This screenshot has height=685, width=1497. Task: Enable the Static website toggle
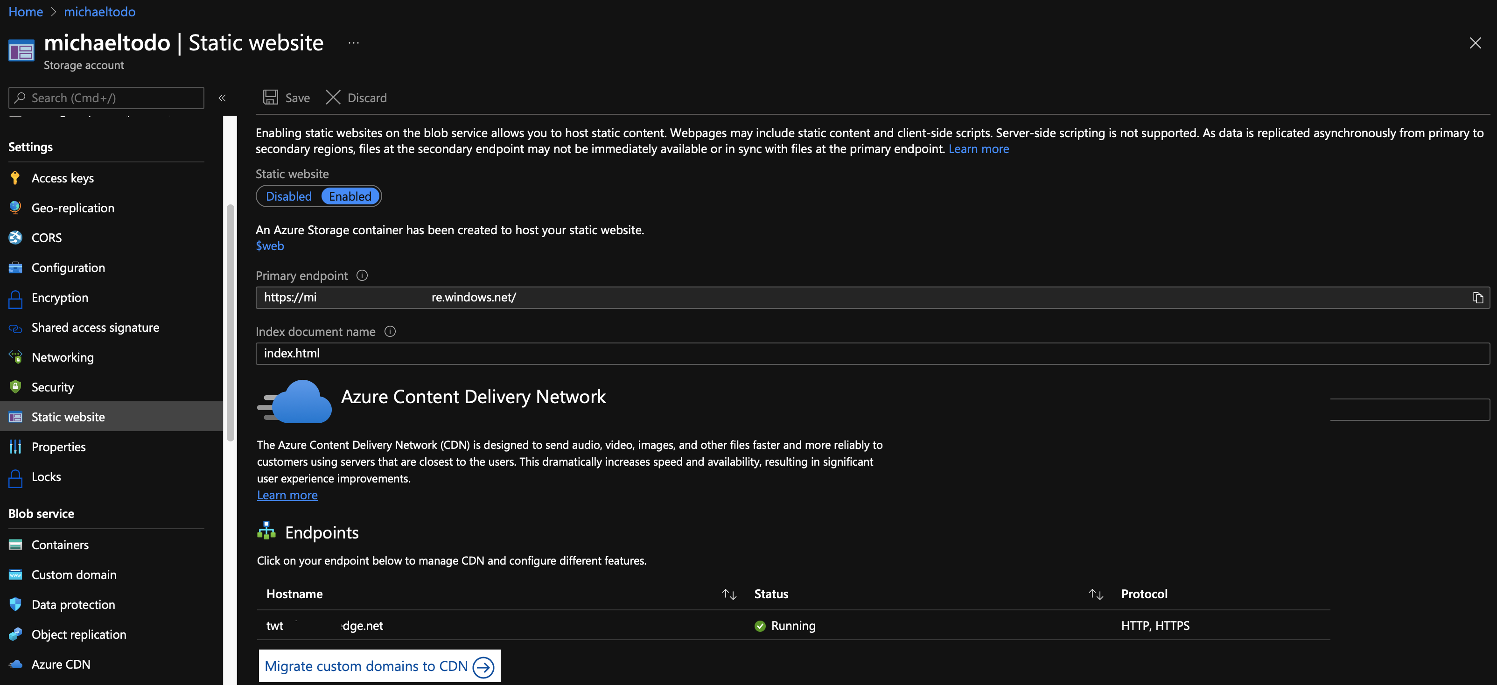tap(350, 196)
